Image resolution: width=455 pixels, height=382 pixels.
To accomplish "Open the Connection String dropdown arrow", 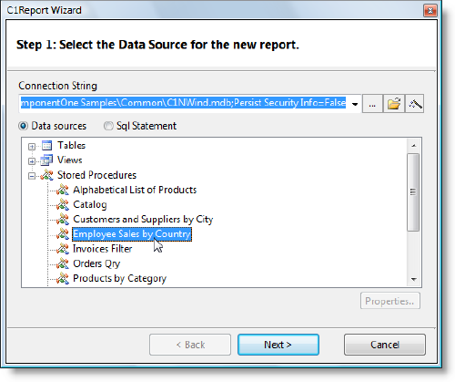I will [355, 104].
